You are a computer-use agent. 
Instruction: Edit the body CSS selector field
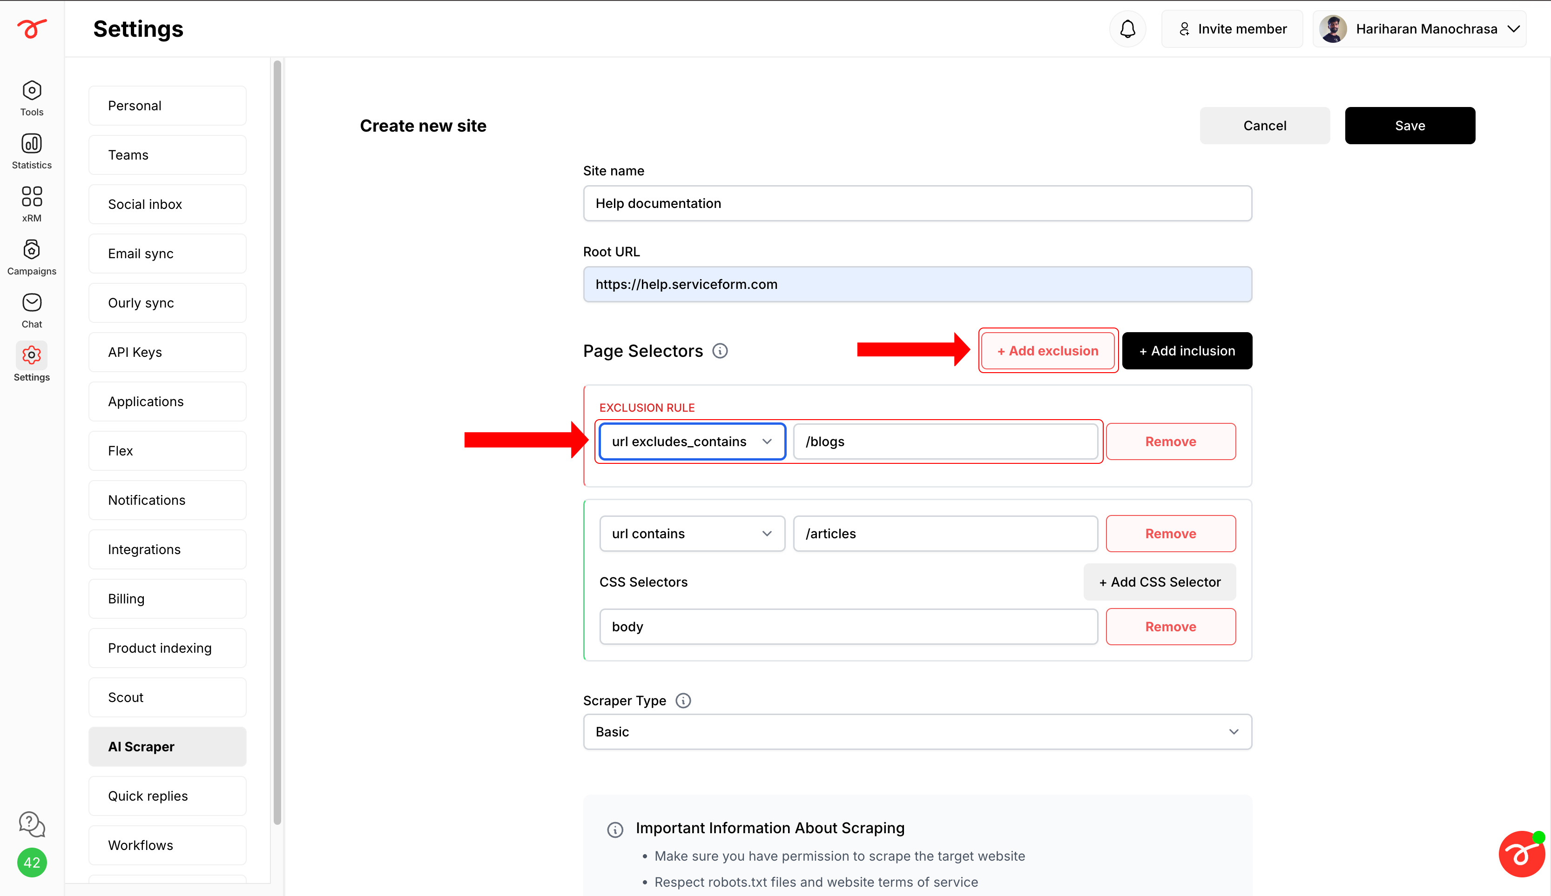click(x=849, y=626)
